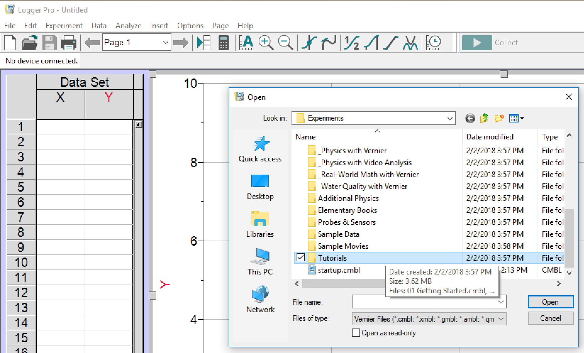Sort by the Type column header
Image resolution: width=584 pixels, height=353 pixels.
click(551, 137)
